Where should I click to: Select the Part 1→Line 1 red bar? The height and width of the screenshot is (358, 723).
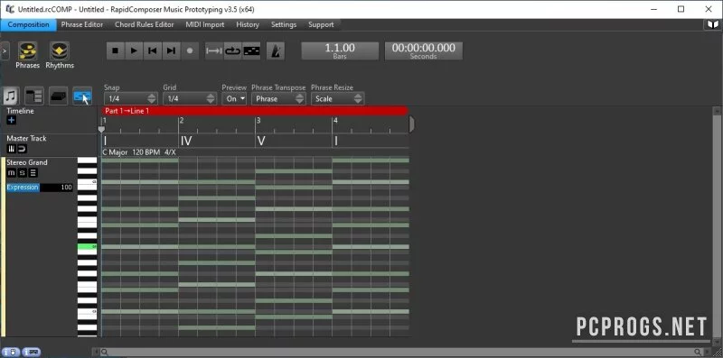(255, 111)
